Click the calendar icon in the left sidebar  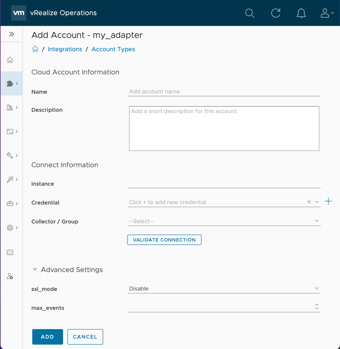tap(9, 252)
